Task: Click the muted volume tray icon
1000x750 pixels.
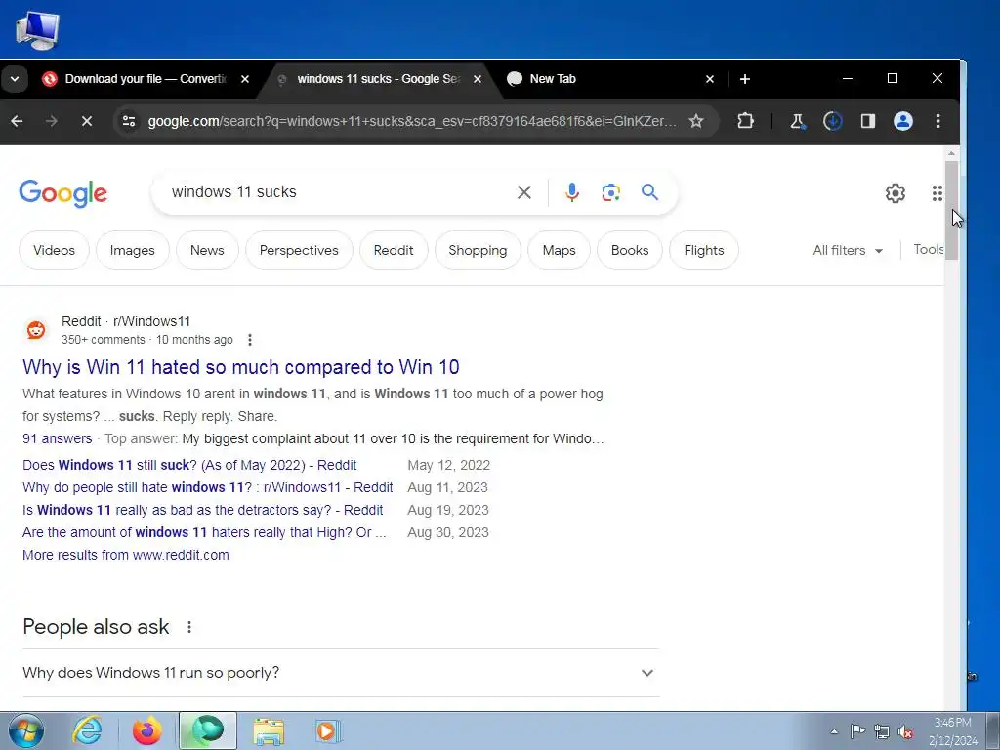Action: (905, 731)
